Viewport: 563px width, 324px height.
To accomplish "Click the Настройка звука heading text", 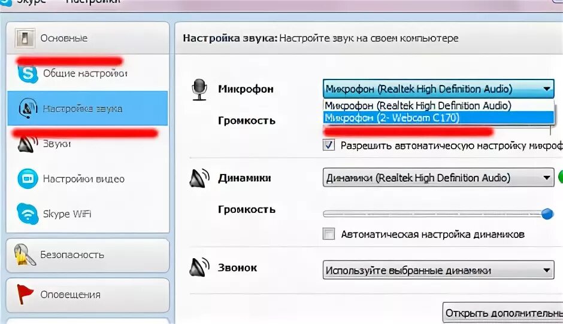I will (230, 38).
